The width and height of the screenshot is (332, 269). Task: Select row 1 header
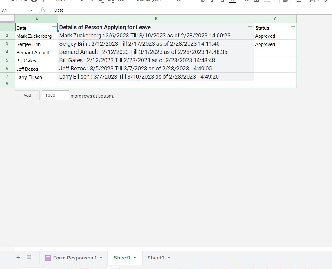click(7, 27)
